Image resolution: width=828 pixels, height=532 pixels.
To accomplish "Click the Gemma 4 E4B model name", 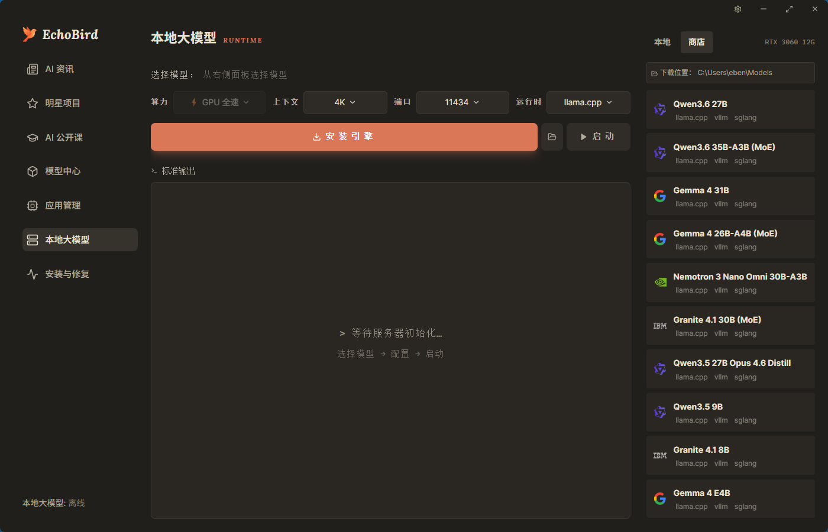I will click(x=701, y=493).
